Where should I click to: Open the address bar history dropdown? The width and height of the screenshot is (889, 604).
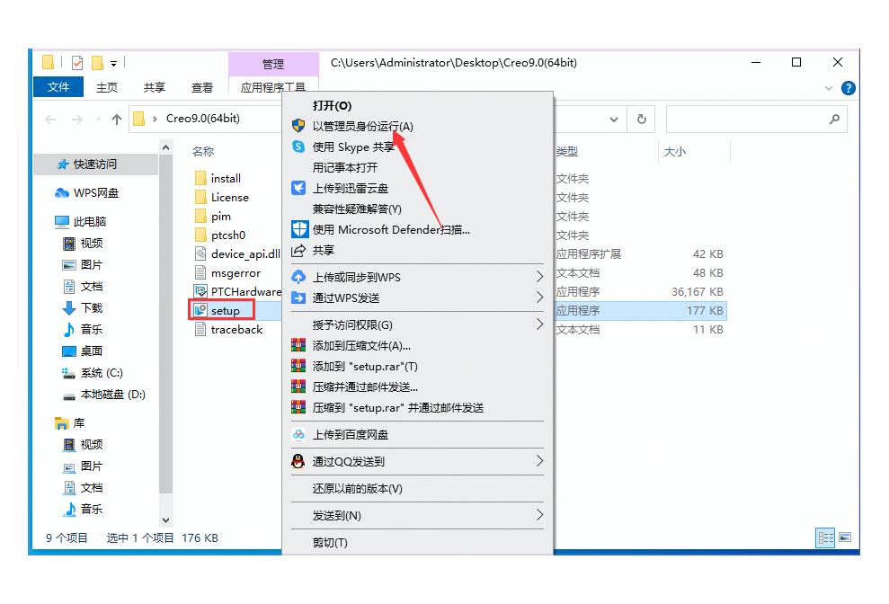pyautogui.click(x=614, y=119)
